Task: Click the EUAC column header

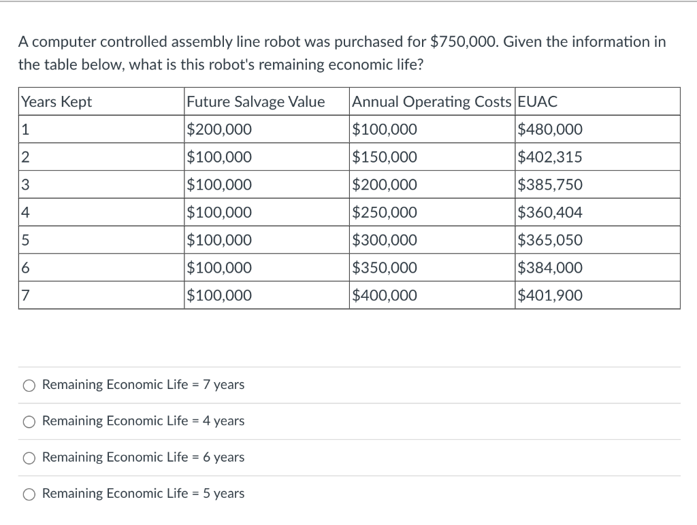Action: pos(598,102)
